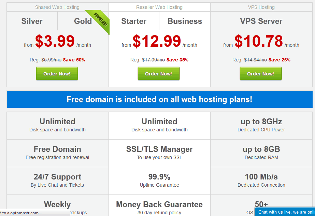Open the VPS Server plan heading
Viewport: 315px width, 216px height.
261,21
